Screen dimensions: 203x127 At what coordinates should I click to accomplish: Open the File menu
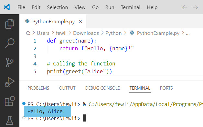tap(21, 7)
